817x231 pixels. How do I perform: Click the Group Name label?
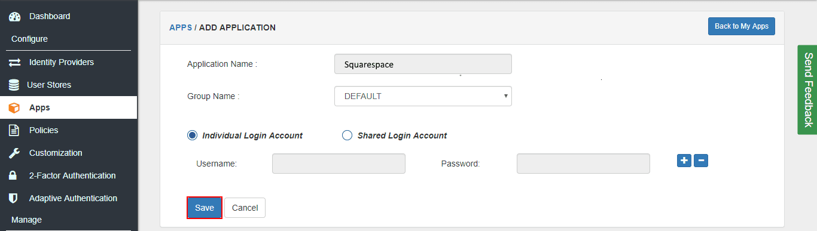coord(213,96)
